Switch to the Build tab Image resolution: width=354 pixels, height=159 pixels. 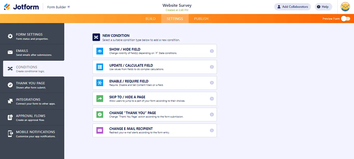[151, 19]
